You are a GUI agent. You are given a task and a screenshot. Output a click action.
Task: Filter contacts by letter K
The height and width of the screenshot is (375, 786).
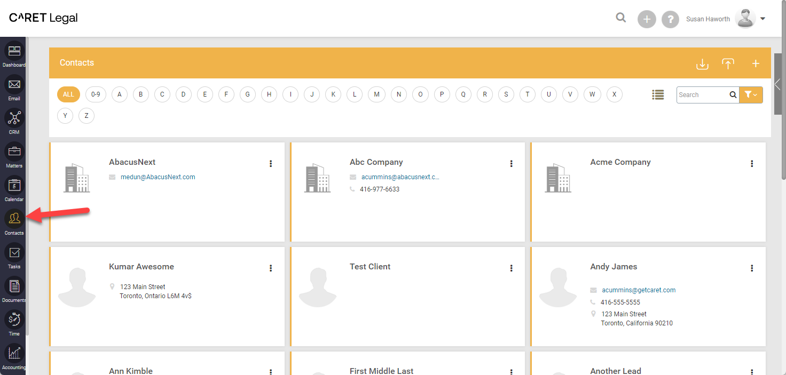[x=333, y=94]
